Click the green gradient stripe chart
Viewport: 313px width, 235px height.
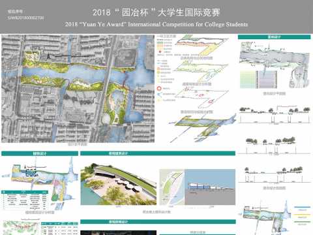[248, 79]
